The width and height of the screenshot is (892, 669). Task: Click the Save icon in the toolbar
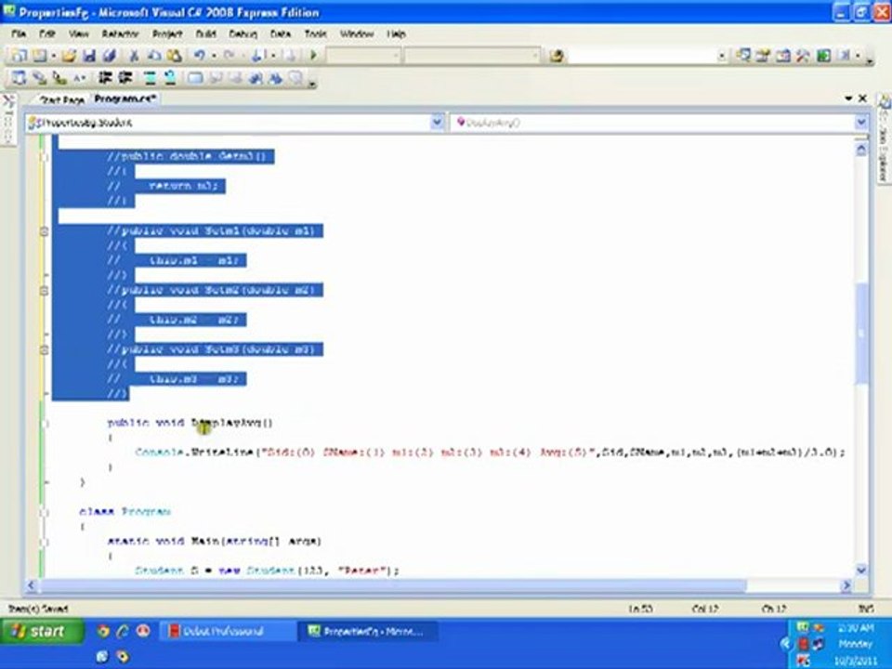click(x=91, y=56)
